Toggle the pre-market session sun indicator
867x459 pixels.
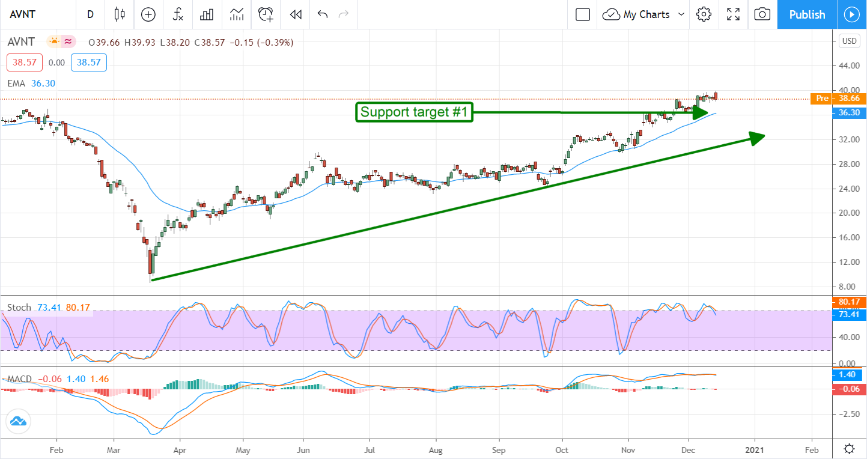[x=55, y=42]
